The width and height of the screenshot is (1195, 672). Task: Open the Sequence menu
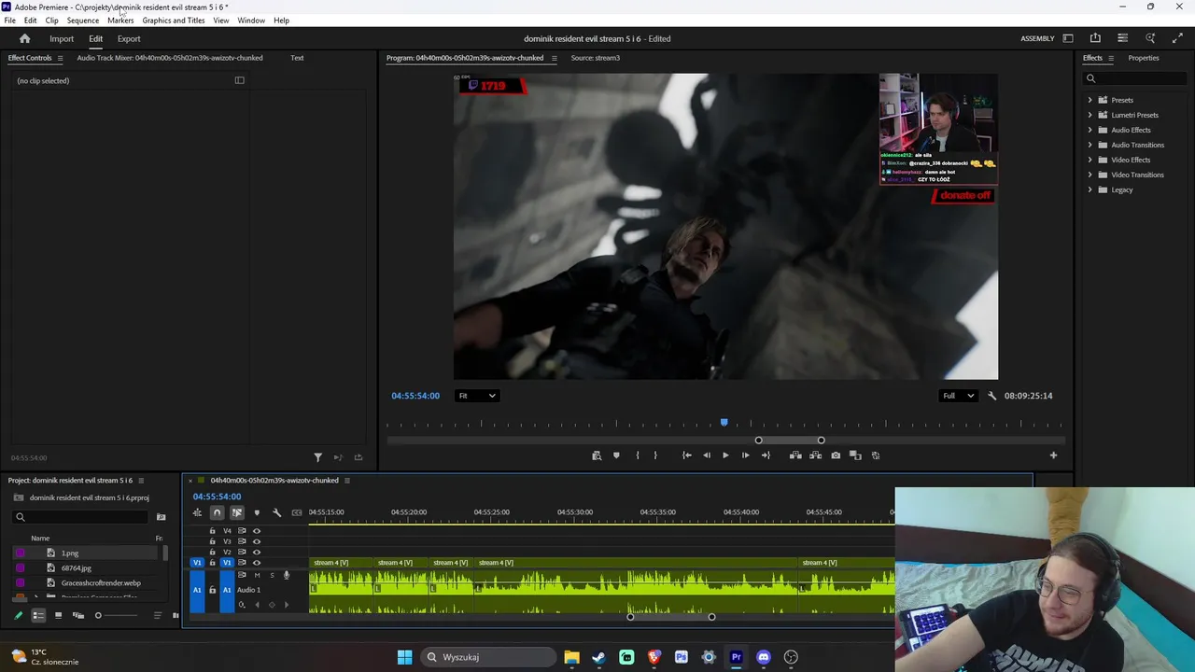82,21
